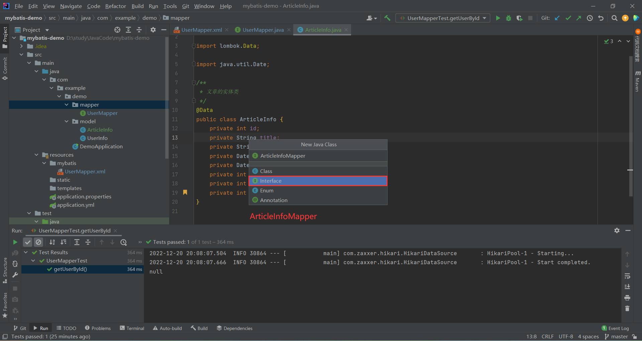Viewport: 642px width, 341px height.
Task: Run with coverage shield icon
Action: (x=519, y=18)
